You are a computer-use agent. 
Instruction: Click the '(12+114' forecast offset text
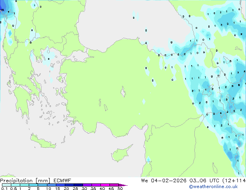point(234,181)
